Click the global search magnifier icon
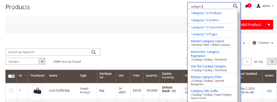 pyautogui.click(x=235, y=6)
